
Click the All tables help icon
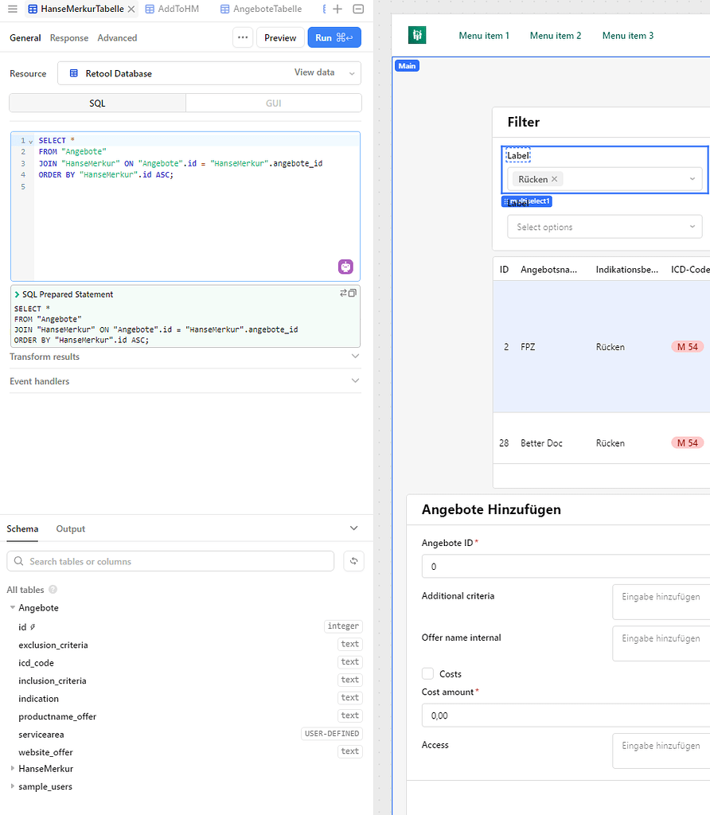53,590
